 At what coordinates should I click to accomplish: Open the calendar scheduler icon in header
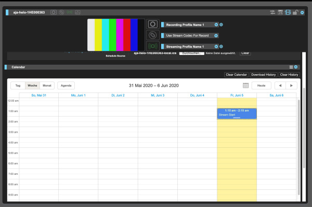(x=280, y=12)
